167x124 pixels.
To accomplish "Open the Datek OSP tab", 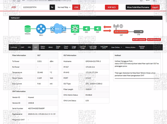I will [58, 47].
